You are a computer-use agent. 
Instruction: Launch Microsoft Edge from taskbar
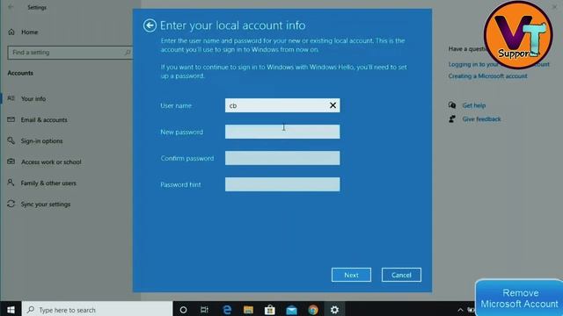tap(227, 310)
